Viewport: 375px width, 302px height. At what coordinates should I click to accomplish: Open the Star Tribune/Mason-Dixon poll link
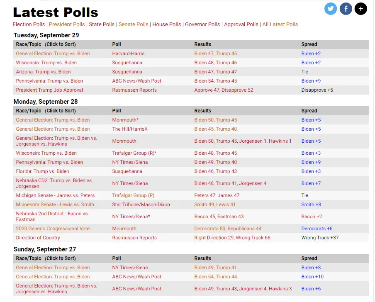[141, 205]
